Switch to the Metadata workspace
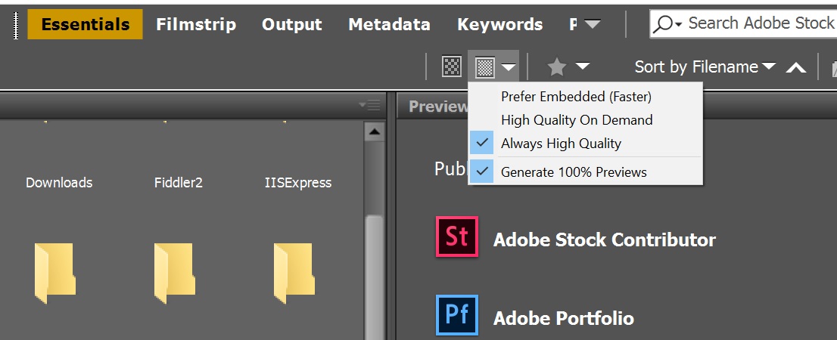The image size is (837, 340). pyautogui.click(x=389, y=24)
